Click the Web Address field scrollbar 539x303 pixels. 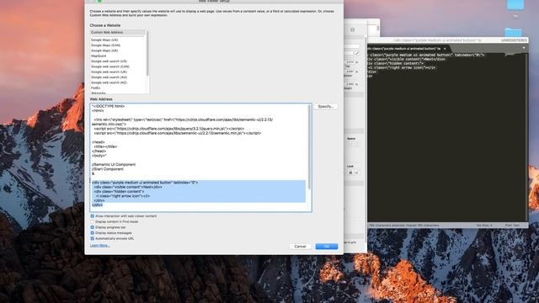pos(309,147)
